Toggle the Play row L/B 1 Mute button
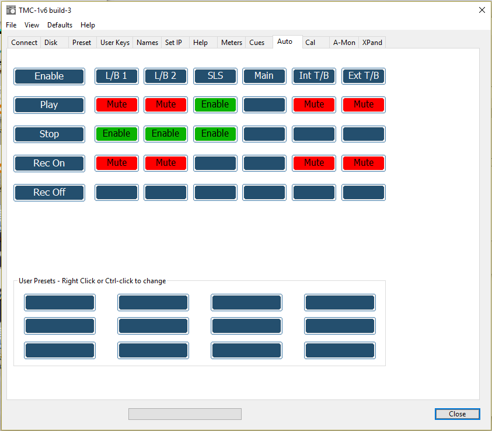The width and height of the screenshot is (492, 431). [116, 105]
